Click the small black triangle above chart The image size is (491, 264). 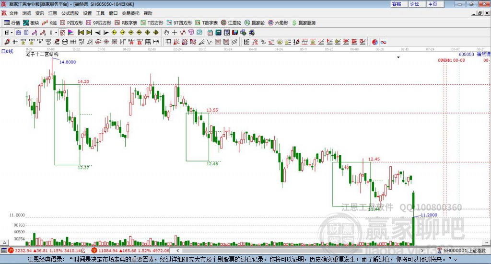coord(398,57)
